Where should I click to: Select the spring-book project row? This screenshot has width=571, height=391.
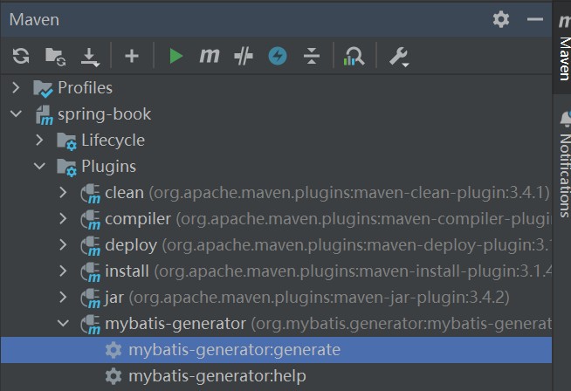[276, 114]
